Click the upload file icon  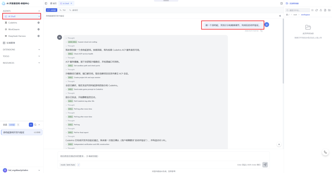[321, 10]
